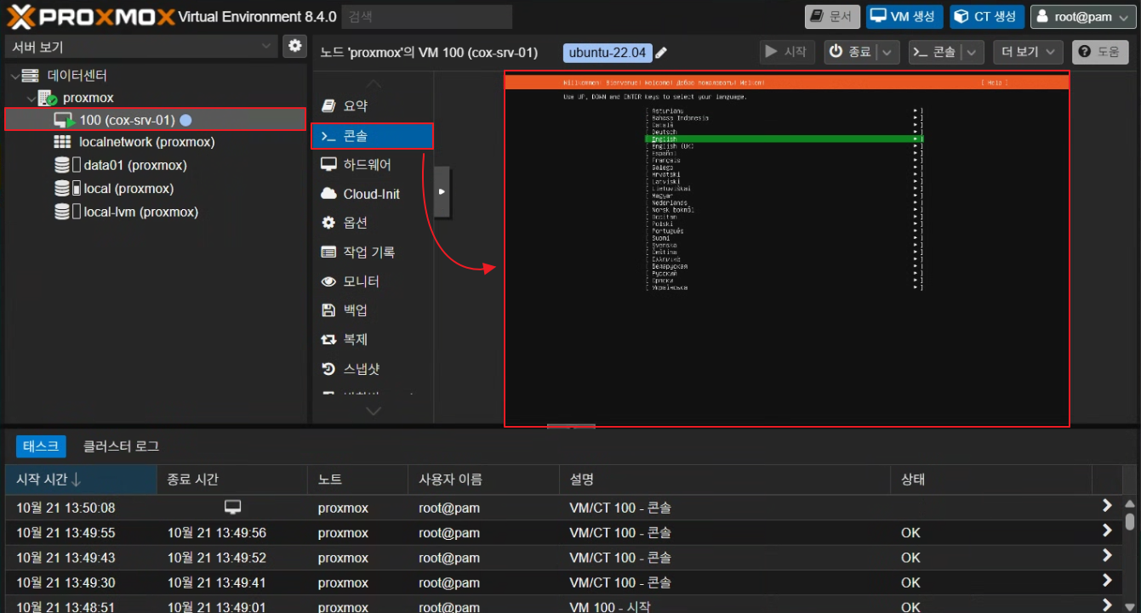Click the Backup floppy icon
Viewport: 1141px width, 613px height.
click(x=328, y=310)
